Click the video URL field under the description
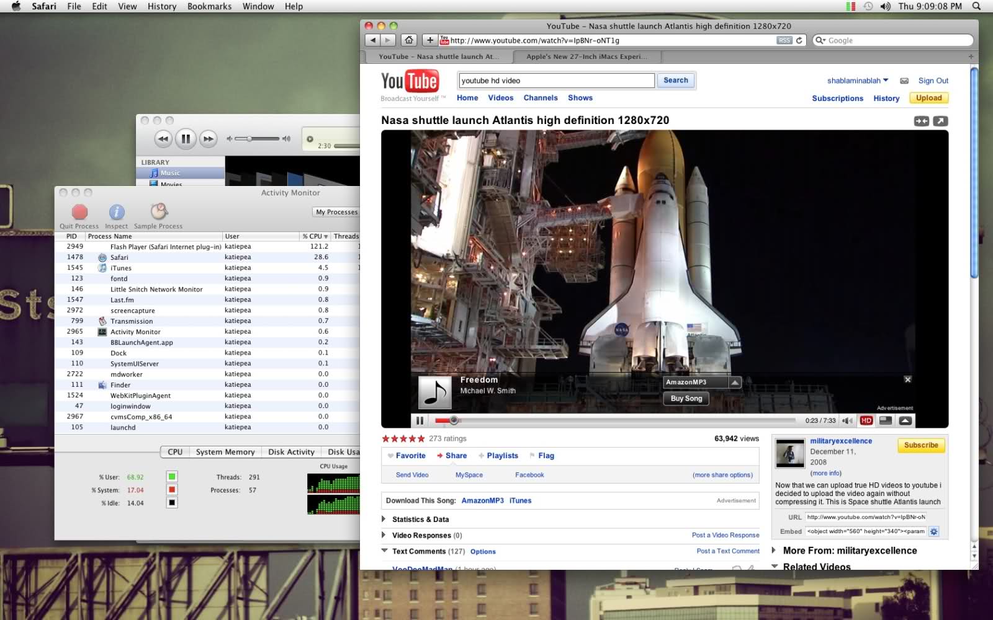993x620 pixels. click(866, 517)
